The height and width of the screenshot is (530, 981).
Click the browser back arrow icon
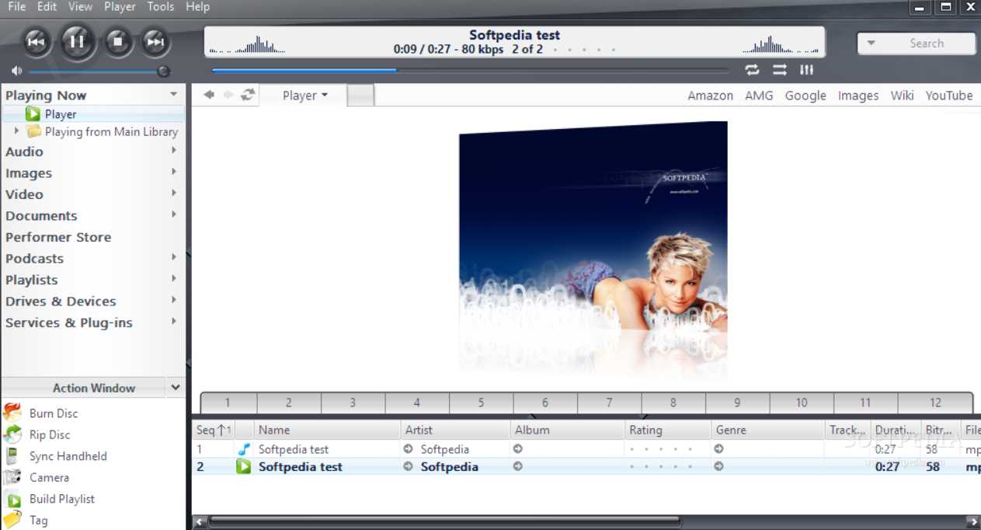coord(209,95)
